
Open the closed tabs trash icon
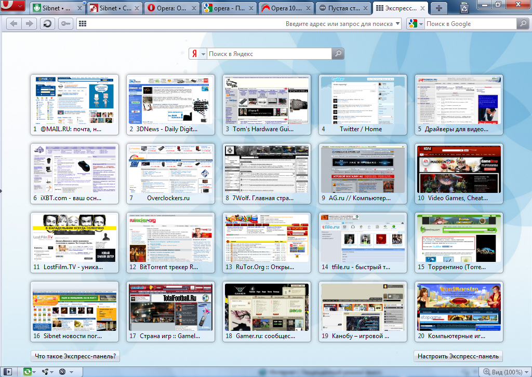[464, 8]
